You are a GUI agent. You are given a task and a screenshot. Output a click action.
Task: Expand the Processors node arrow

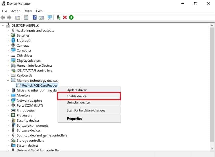pyautogui.click(x=8, y=115)
